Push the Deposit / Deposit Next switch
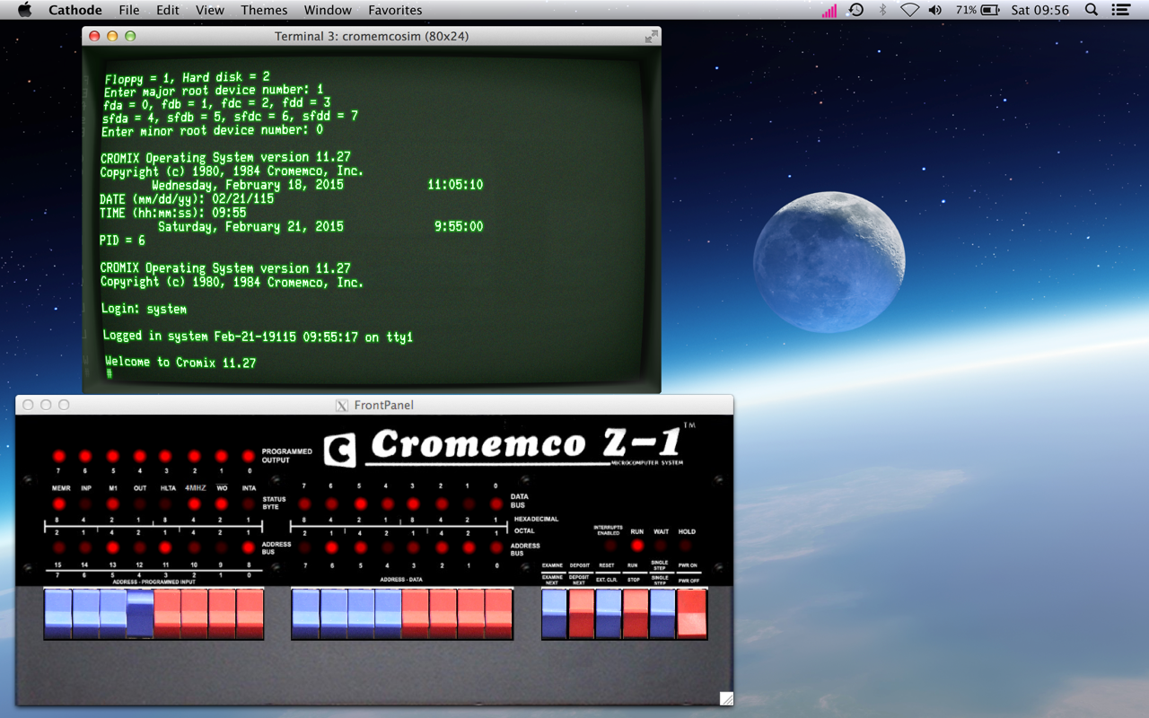 [582, 614]
